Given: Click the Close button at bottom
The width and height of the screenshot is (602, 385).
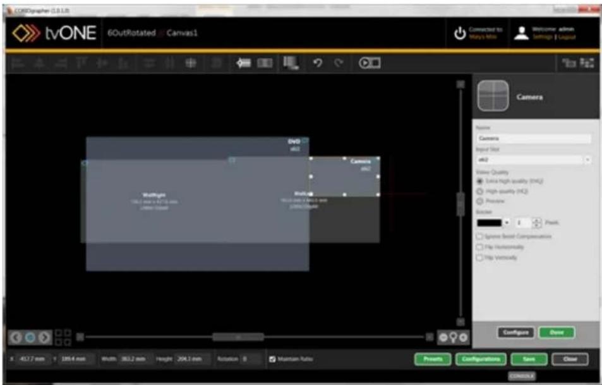Looking at the screenshot, I should coord(570,359).
